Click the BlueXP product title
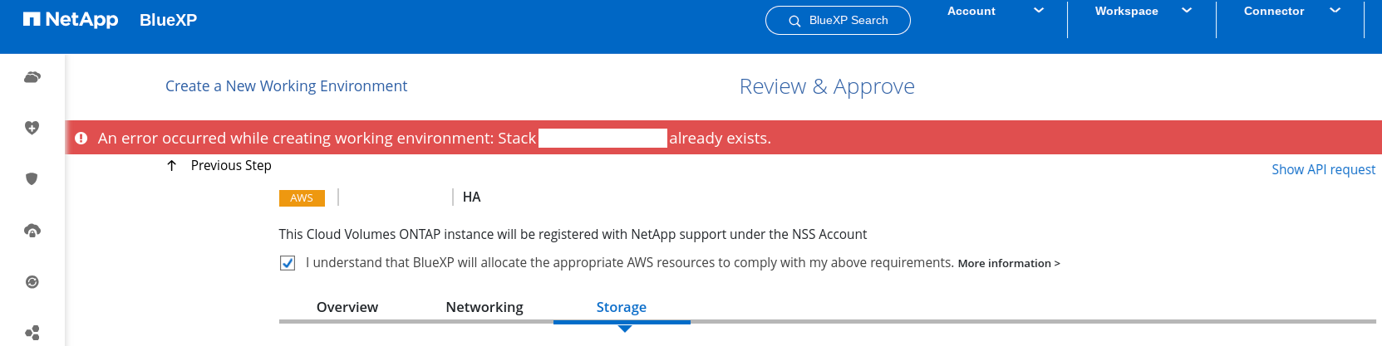 (x=168, y=20)
